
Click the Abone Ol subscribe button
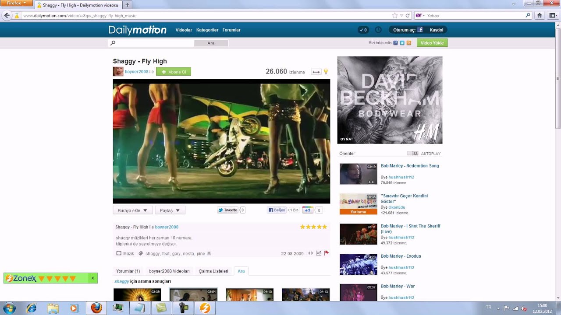(x=174, y=72)
